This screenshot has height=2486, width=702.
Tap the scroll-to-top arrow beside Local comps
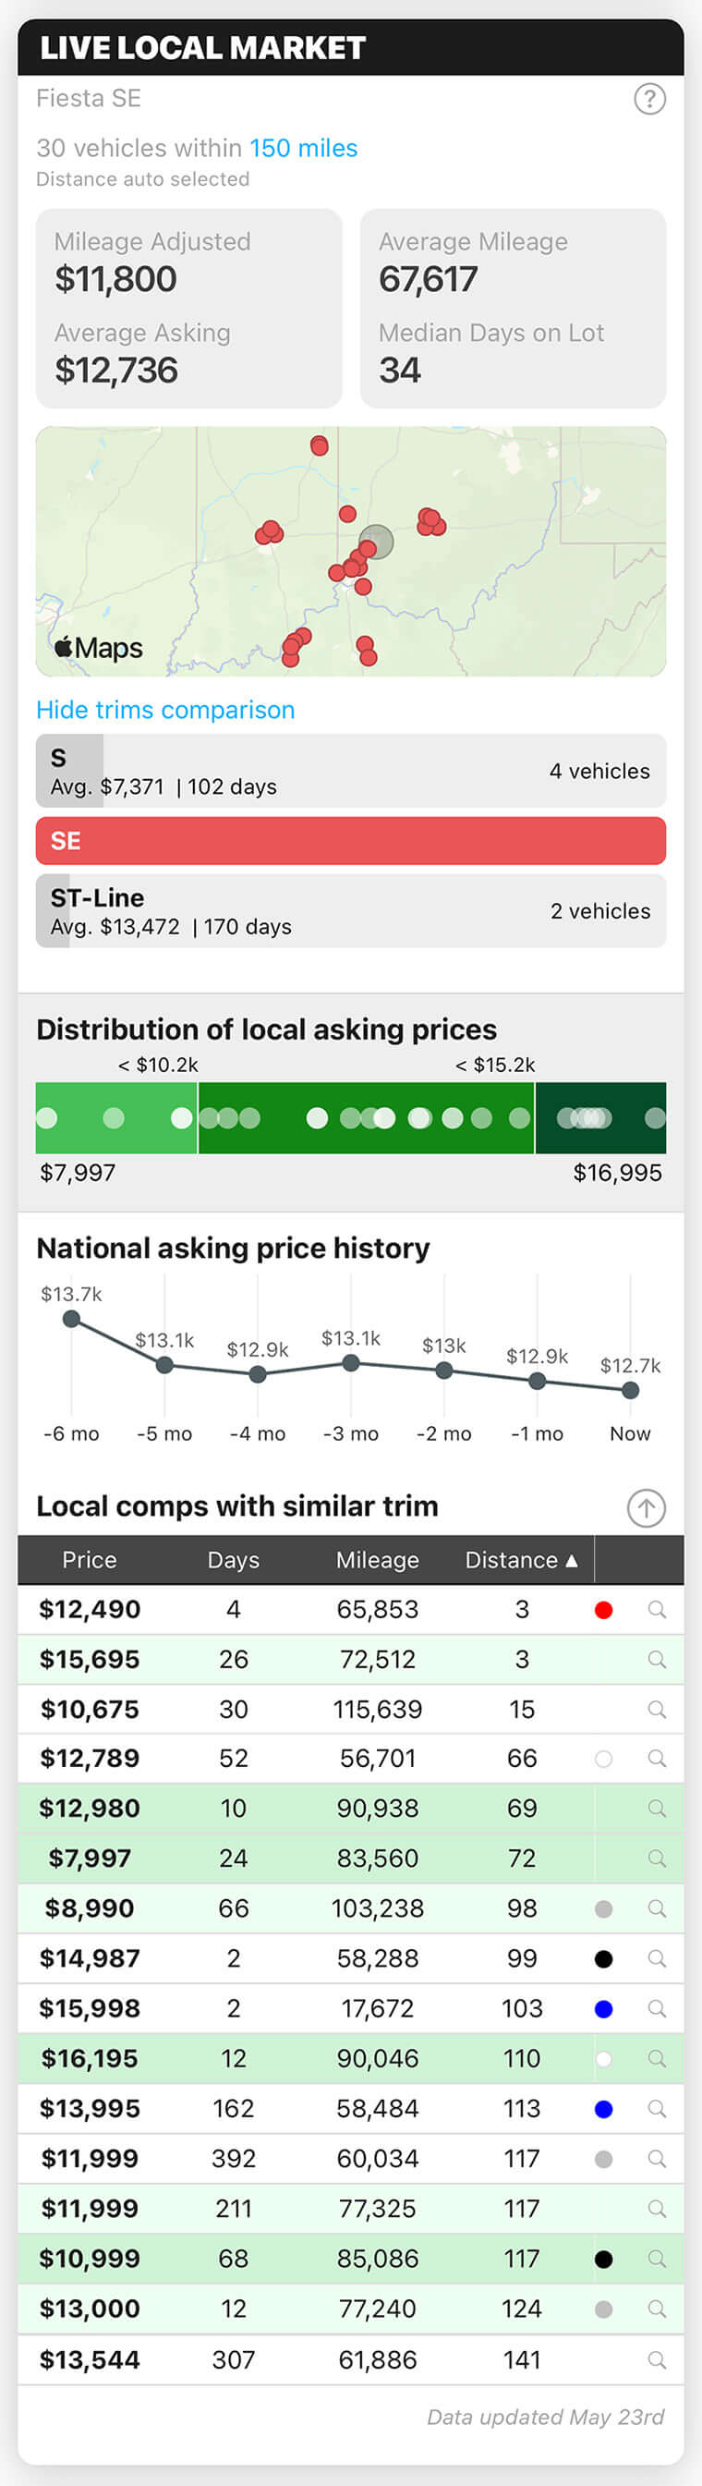645,1508
